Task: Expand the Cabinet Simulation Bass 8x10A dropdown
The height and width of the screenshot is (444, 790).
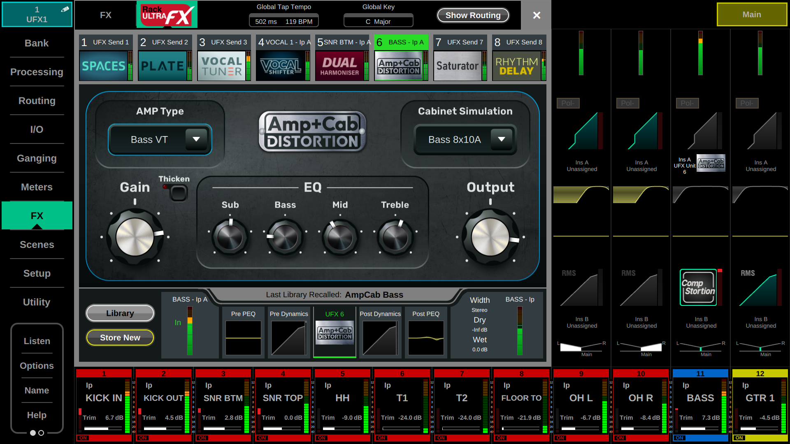Action: (465, 140)
